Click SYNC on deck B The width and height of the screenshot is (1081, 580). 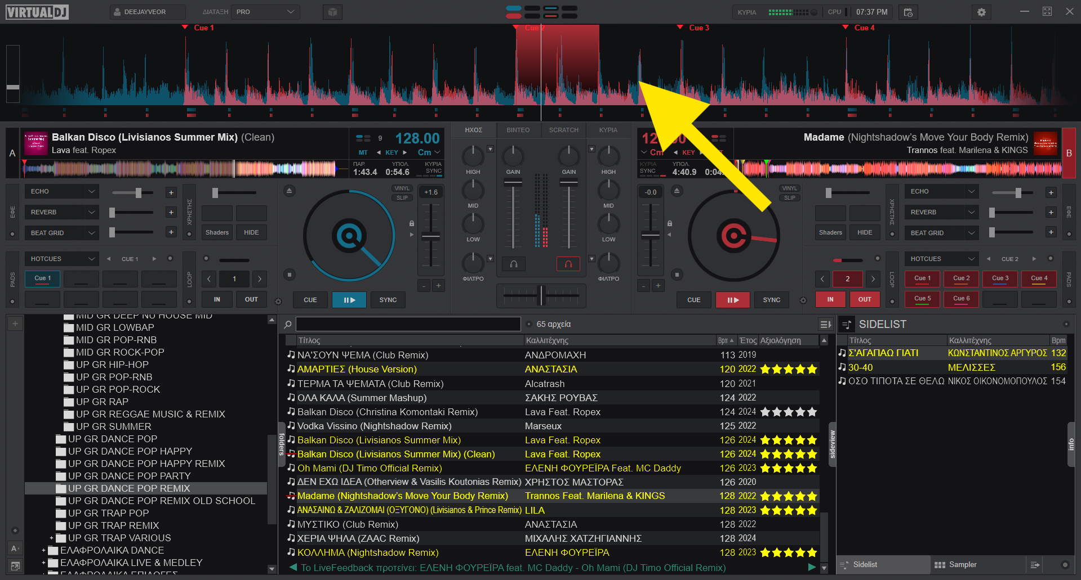(x=772, y=300)
